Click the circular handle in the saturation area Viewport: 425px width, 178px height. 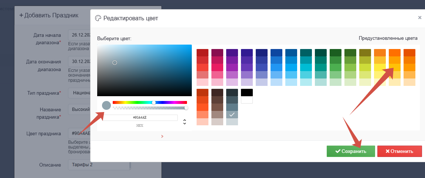[x=115, y=63]
